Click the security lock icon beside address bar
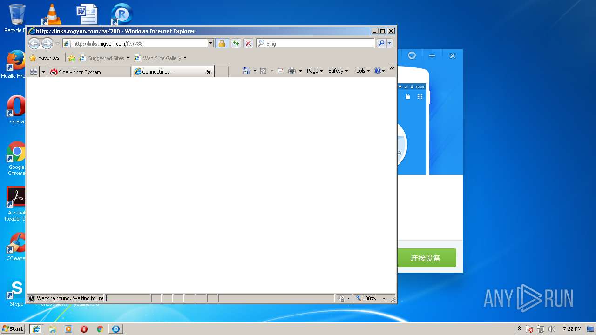 coord(222,44)
